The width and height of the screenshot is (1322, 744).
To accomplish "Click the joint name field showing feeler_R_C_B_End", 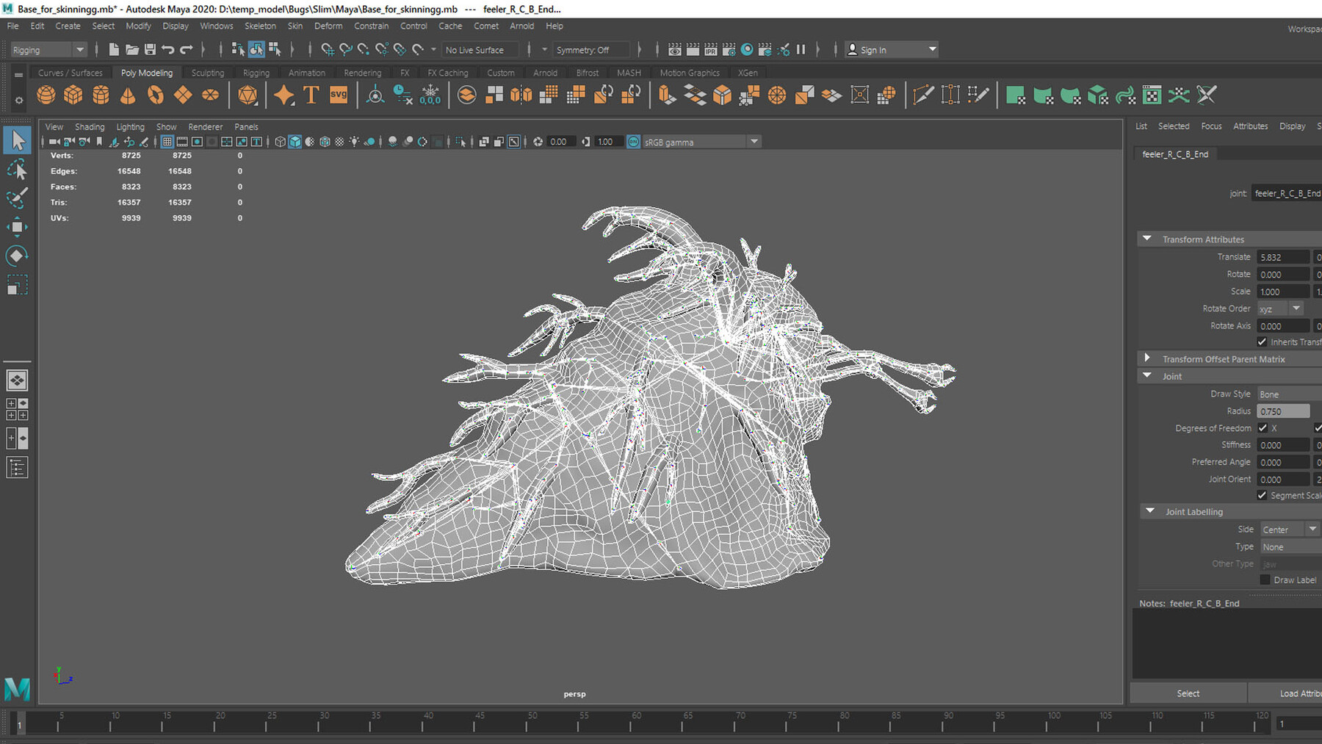I will 1285,193.
